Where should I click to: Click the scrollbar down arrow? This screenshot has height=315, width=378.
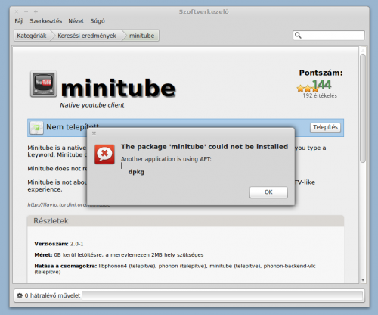tap(363, 279)
